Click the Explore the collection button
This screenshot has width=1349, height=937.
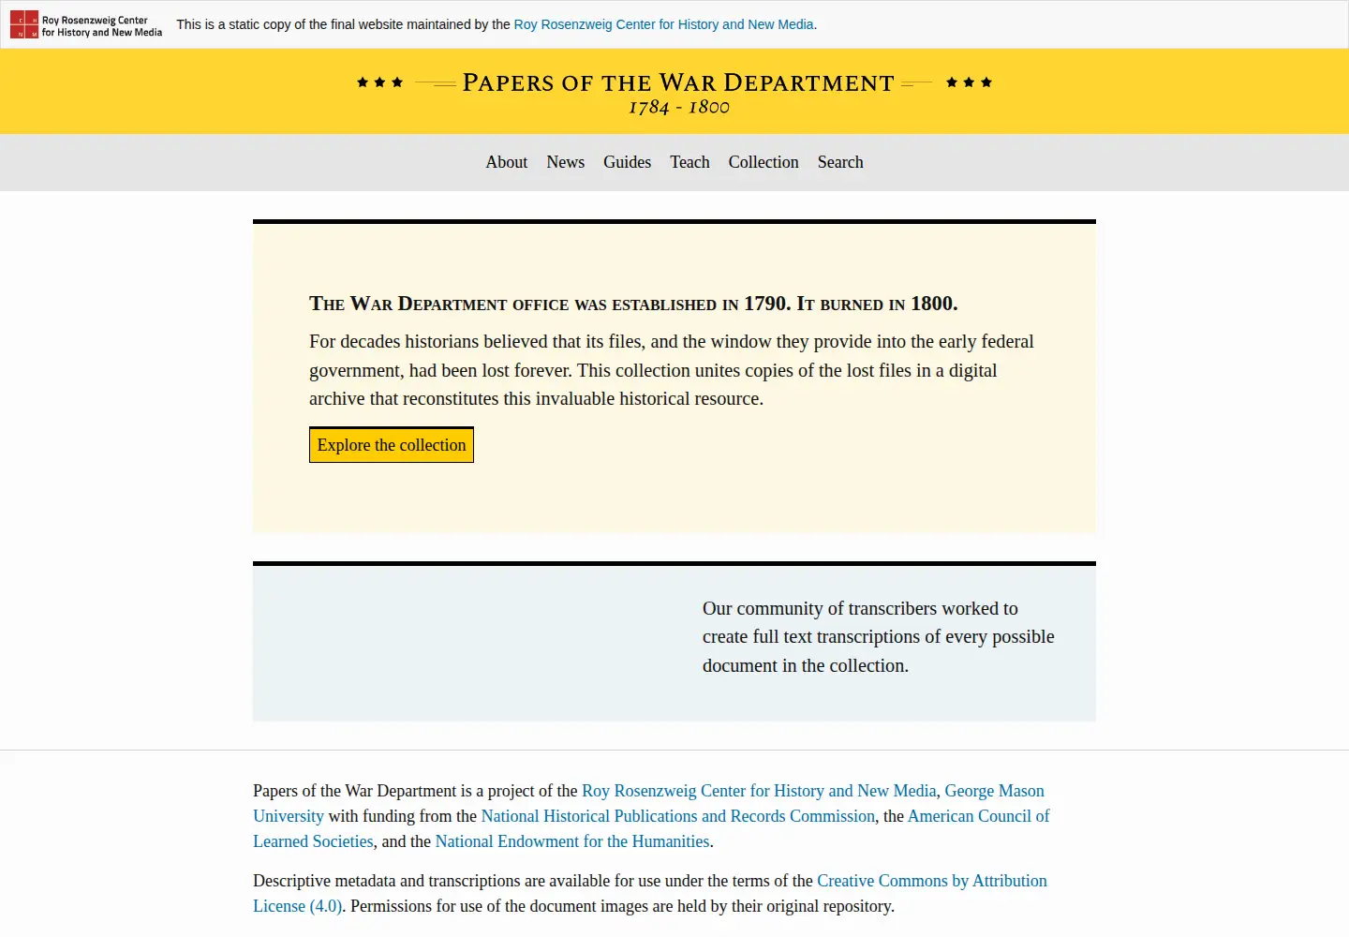(x=392, y=445)
